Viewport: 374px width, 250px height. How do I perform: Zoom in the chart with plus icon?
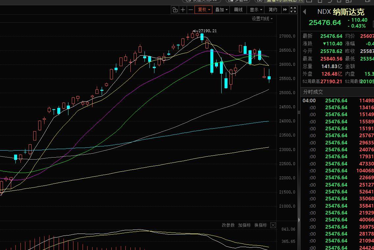183,10
